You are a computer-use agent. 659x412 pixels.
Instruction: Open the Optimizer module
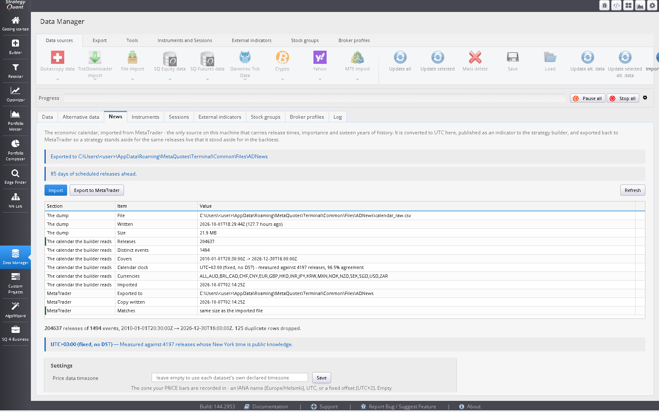click(15, 94)
